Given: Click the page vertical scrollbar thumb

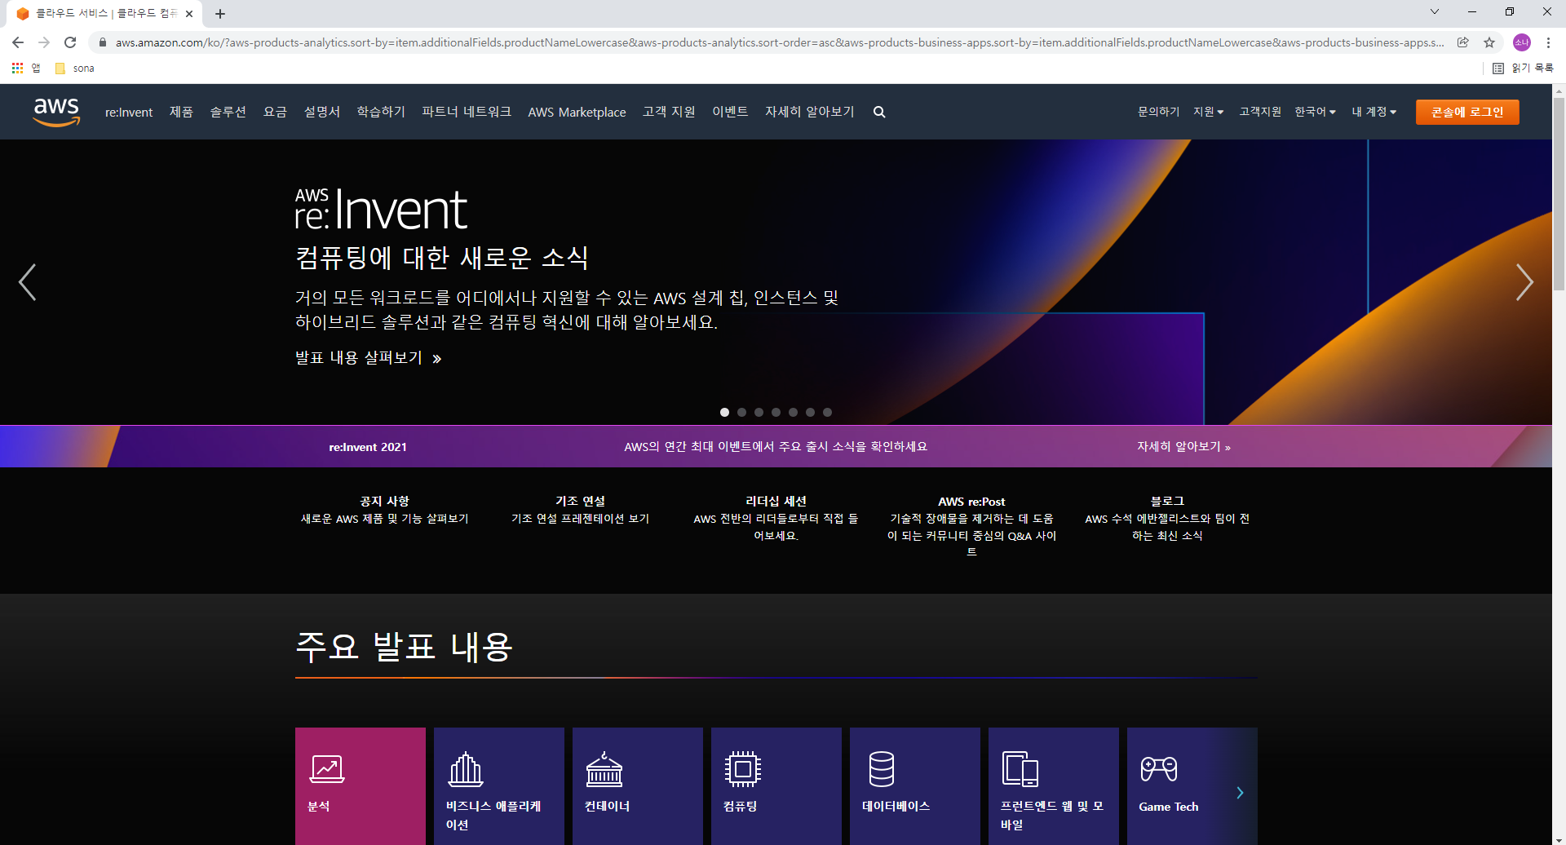Looking at the screenshot, I should click(x=1559, y=194).
